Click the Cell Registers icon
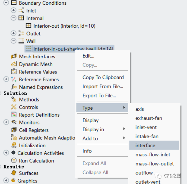 point(14,130)
